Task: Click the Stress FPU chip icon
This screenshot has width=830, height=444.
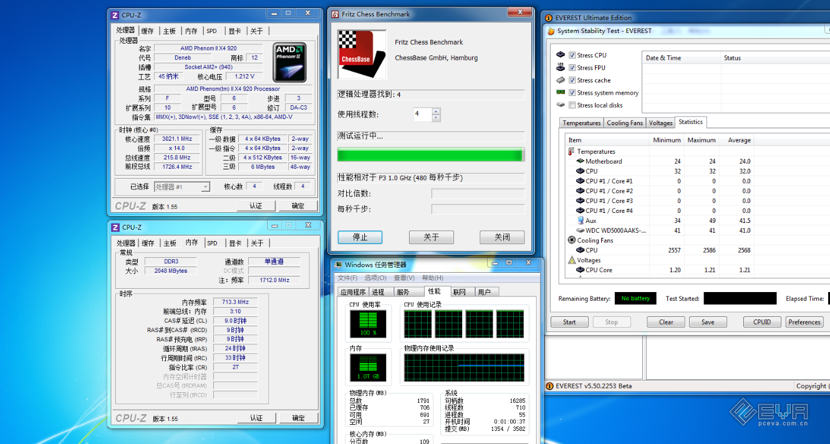Action: point(561,67)
